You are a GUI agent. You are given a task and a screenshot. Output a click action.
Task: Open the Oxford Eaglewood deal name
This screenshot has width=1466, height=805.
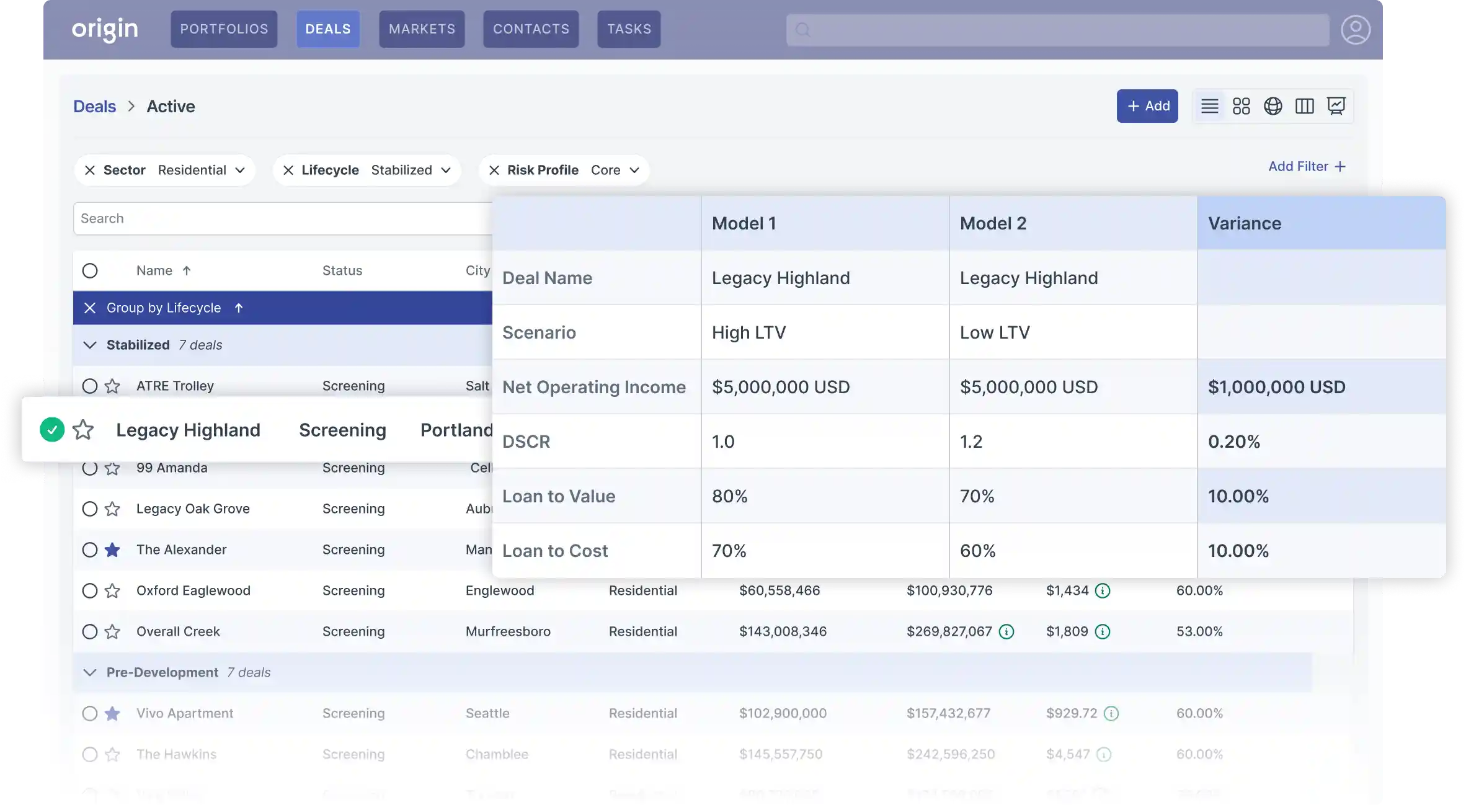(193, 590)
